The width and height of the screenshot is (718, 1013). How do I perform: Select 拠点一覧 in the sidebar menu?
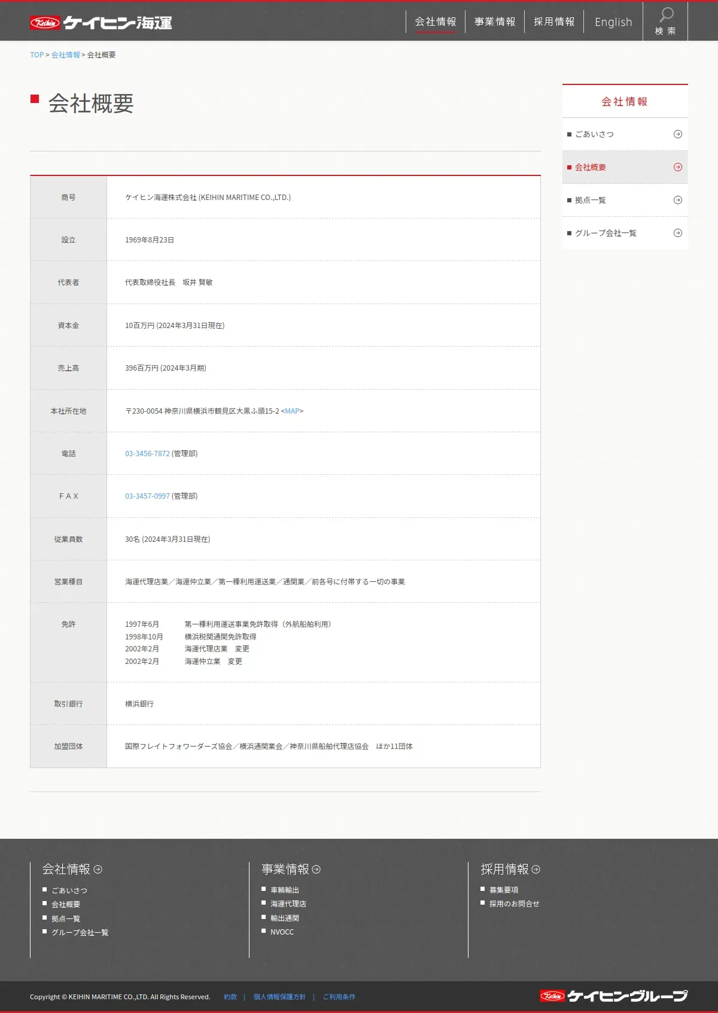625,200
